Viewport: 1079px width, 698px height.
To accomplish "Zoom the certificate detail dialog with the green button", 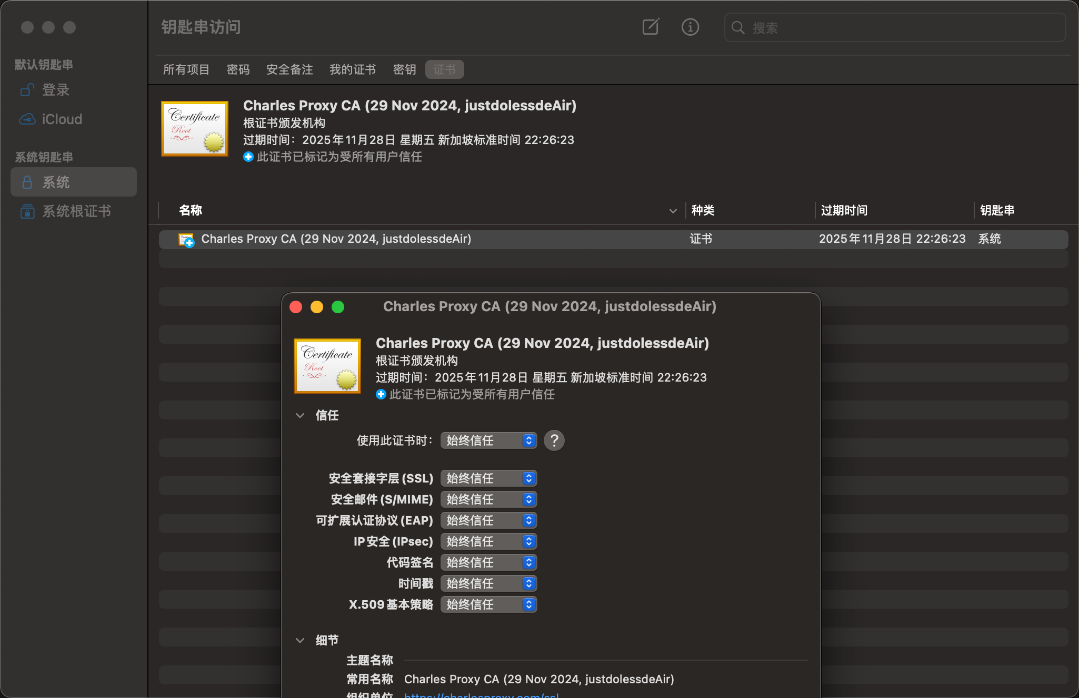I will tap(338, 307).
